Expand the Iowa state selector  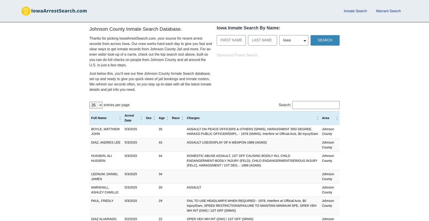point(294,40)
